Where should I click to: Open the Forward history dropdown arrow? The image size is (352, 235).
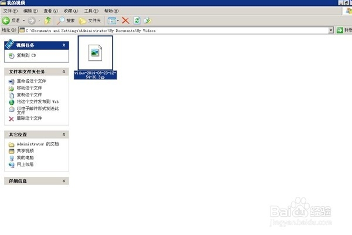[x=39, y=21]
